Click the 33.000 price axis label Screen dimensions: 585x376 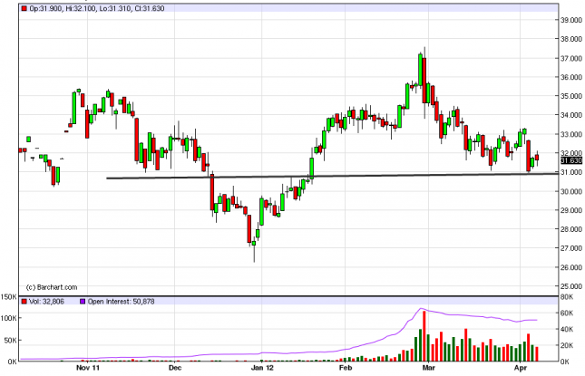[x=570, y=134]
